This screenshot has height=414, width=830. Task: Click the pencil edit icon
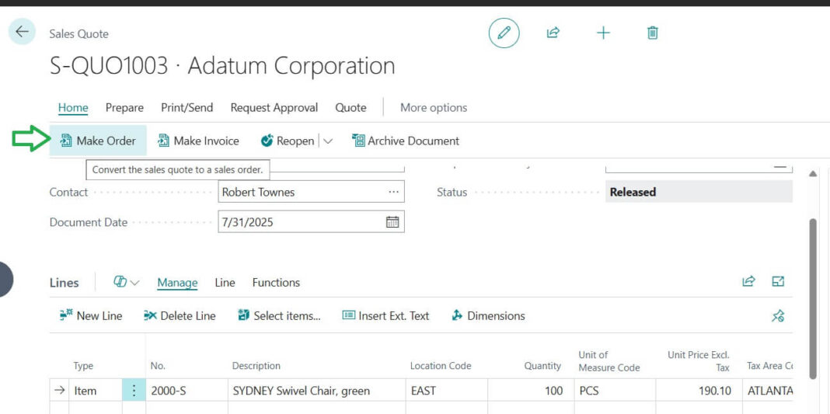[504, 33]
